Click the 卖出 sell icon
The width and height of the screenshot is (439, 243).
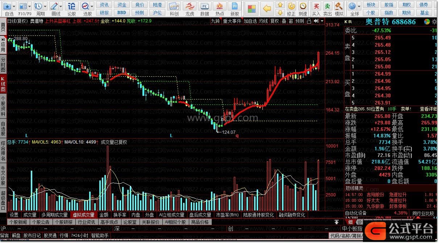pyautogui.click(x=328, y=6)
